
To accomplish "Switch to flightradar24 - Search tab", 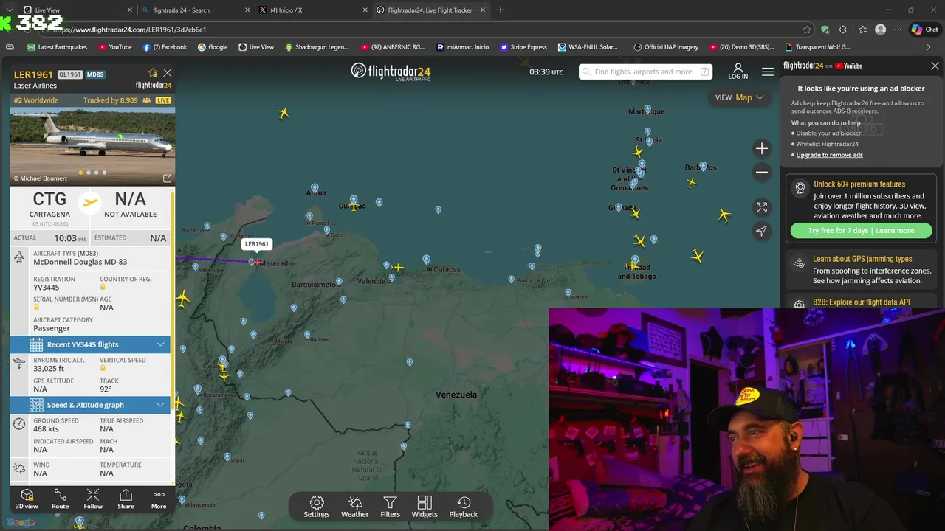I will tap(195, 10).
